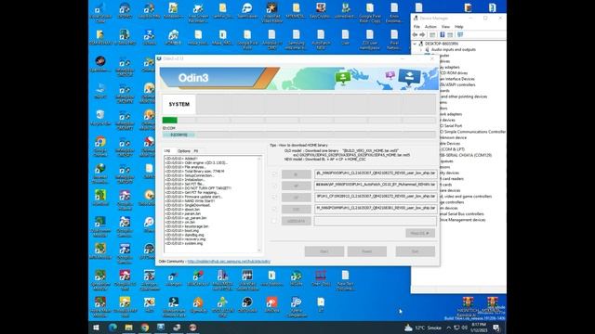This screenshot has height=334, width=595.
Task: Open Microsoft Edge from the taskbar
Action: tap(112, 328)
